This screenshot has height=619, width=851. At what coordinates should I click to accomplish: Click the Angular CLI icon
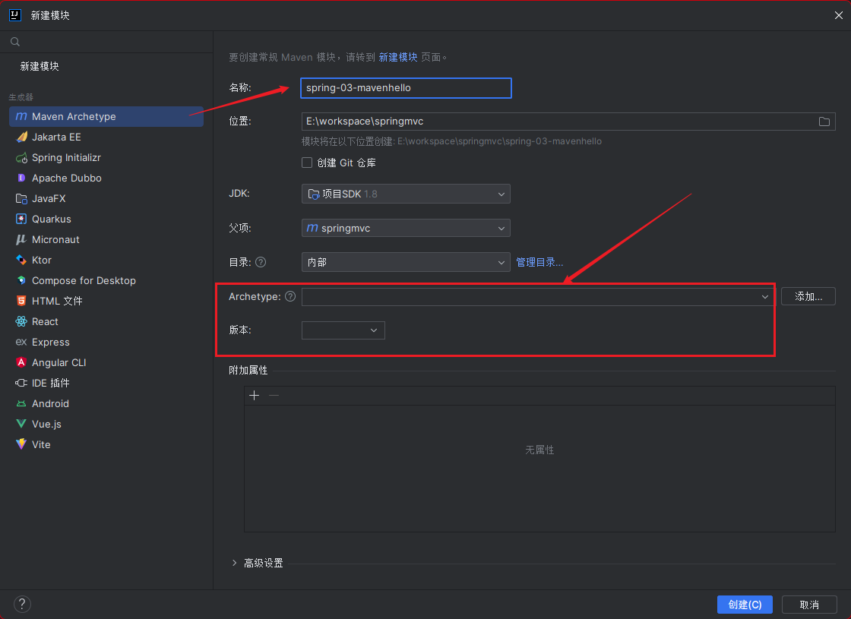21,362
